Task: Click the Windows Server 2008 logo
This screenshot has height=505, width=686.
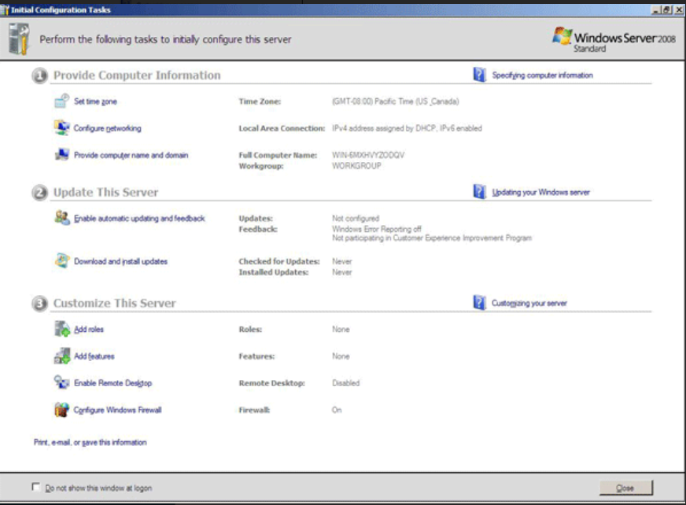Action: pos(614,39)
